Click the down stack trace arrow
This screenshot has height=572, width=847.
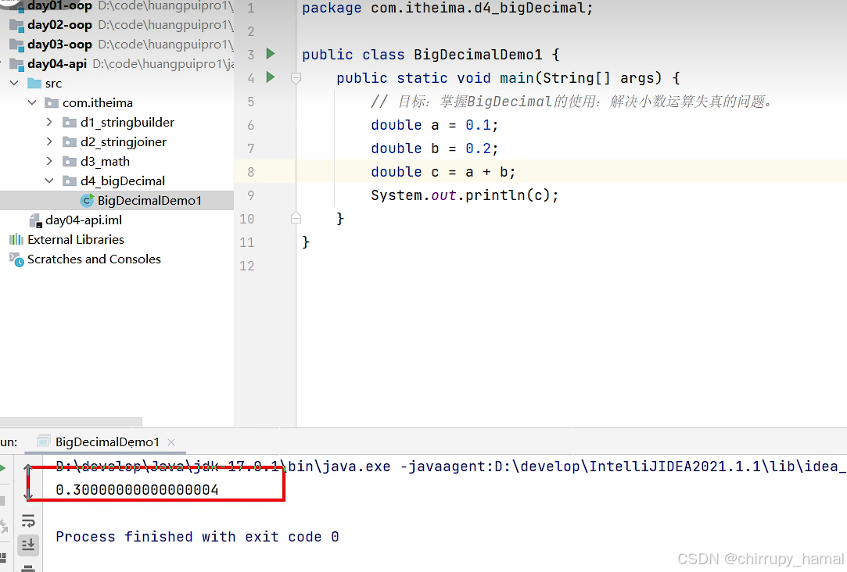(x=28, y=493)
